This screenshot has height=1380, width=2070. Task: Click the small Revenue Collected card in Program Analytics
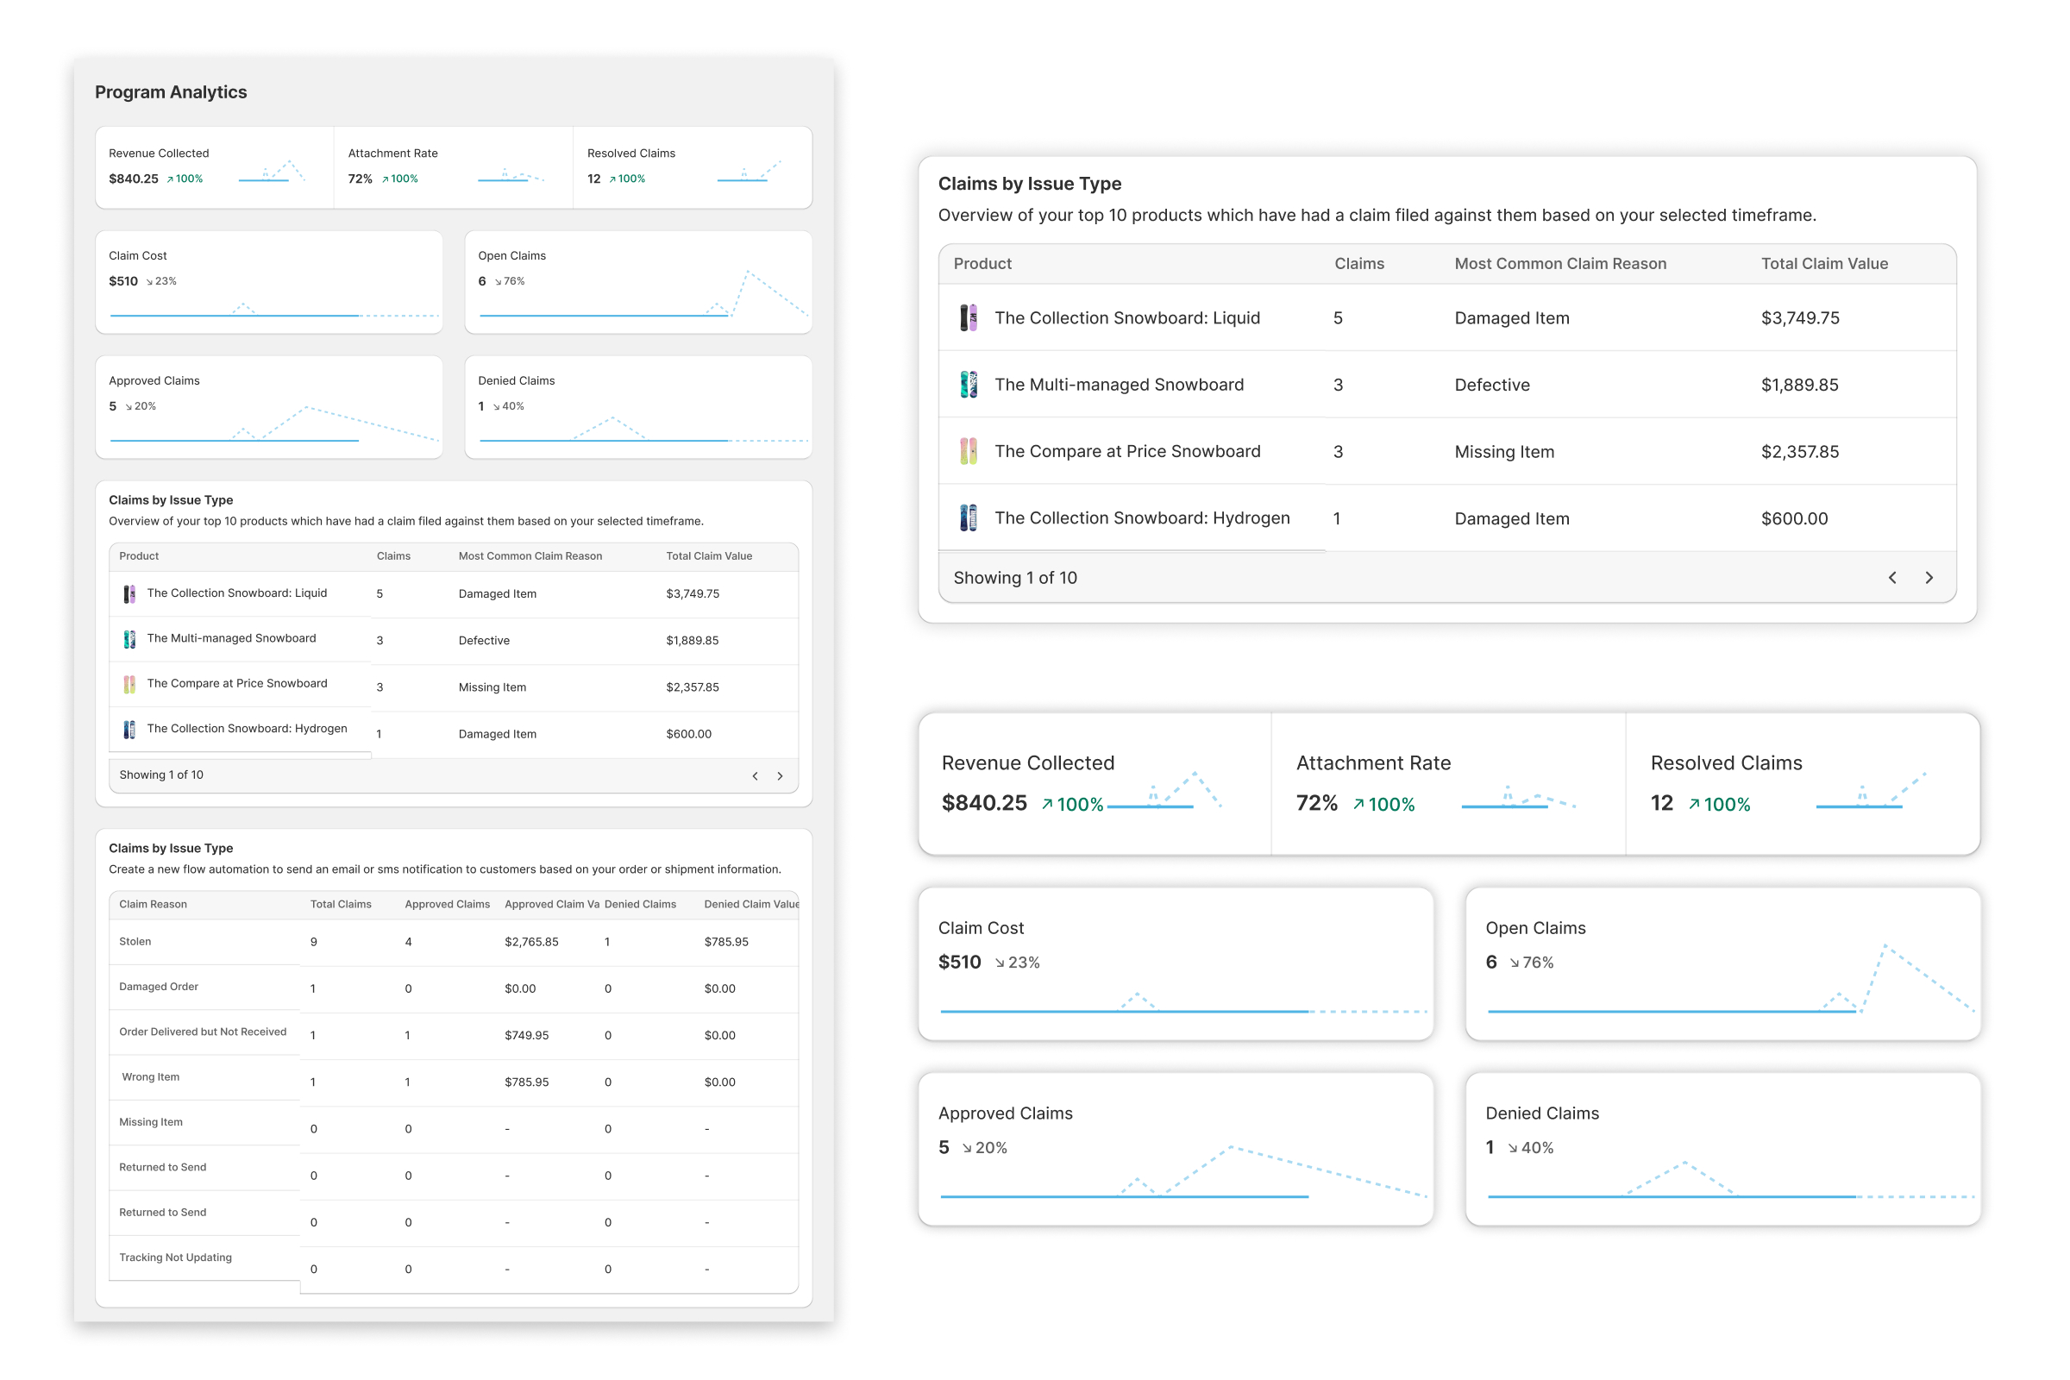[215, 167]
